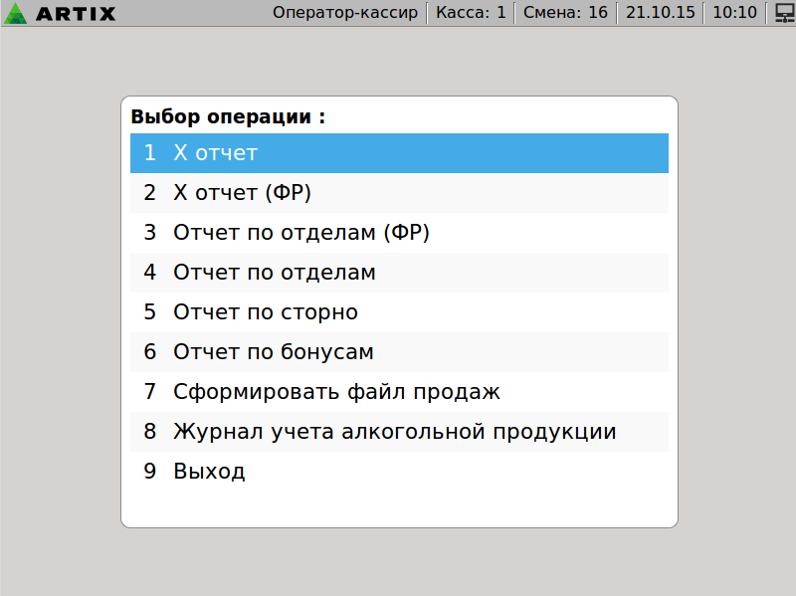Screen dimensions: 796x596
Task: Click the Оператор-кассир role label
Action: (x=346, y=13)
